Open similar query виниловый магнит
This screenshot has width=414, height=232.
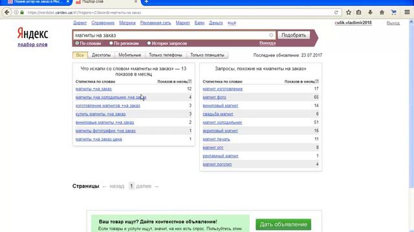[221, 106]
